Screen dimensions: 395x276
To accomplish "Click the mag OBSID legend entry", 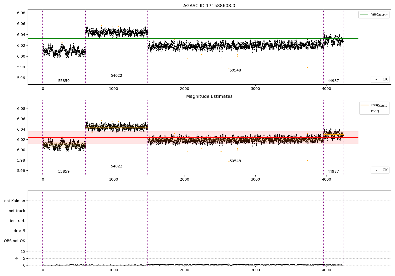I will (x=374, y=105).
